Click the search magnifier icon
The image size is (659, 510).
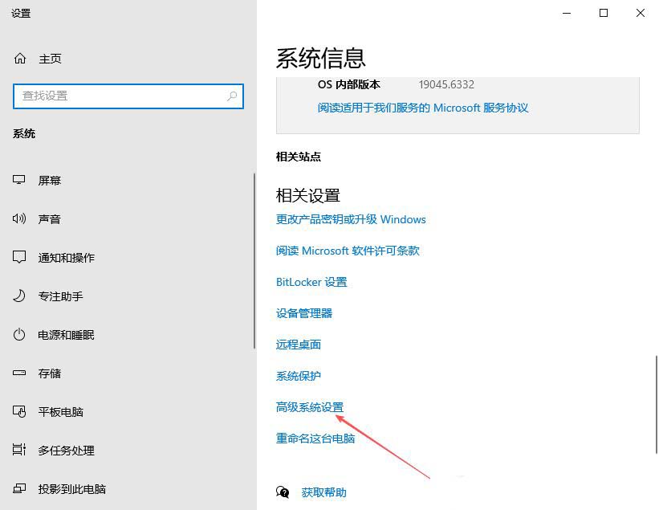click(x=232, y=96)
